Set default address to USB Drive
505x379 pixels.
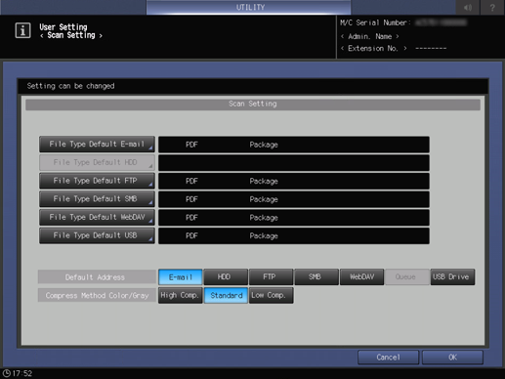pos(452,277)
